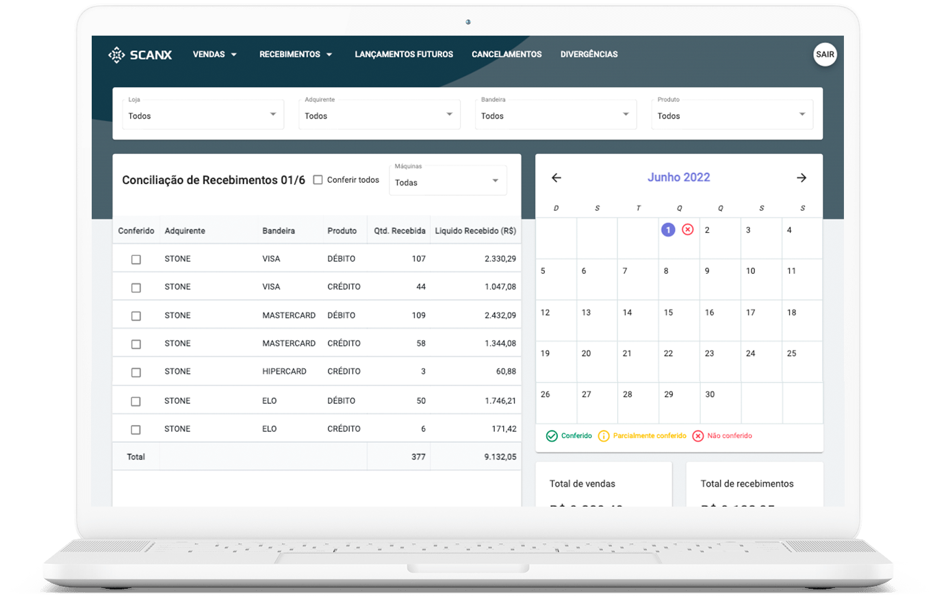Open CANCELAMENTOS page
This screenshot has width=935, height=612.
(x=507, y=55)
